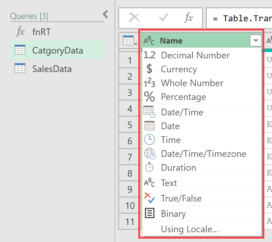The image size is (272, 242).
Task: Select row number 3
Action: [130, 93]
